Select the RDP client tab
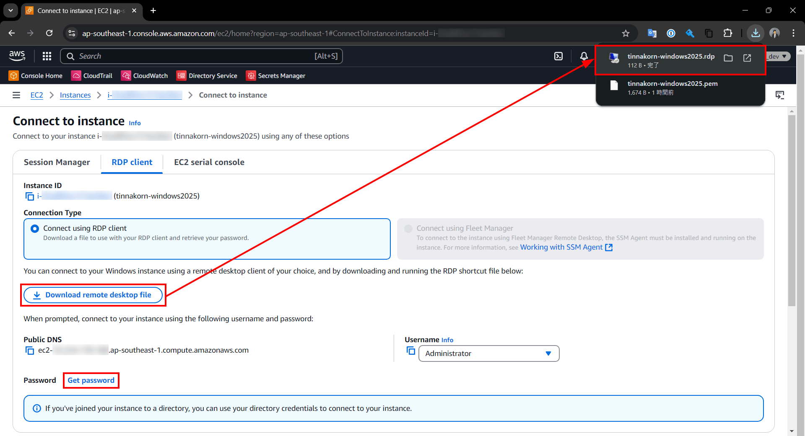 coord(132,162)
